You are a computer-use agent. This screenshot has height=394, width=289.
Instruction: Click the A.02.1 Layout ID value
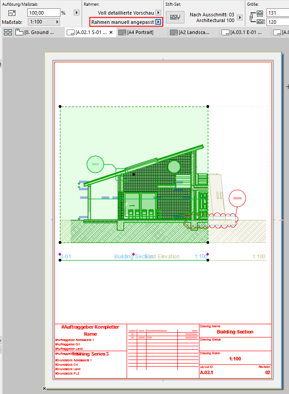[x=206, y=372]
